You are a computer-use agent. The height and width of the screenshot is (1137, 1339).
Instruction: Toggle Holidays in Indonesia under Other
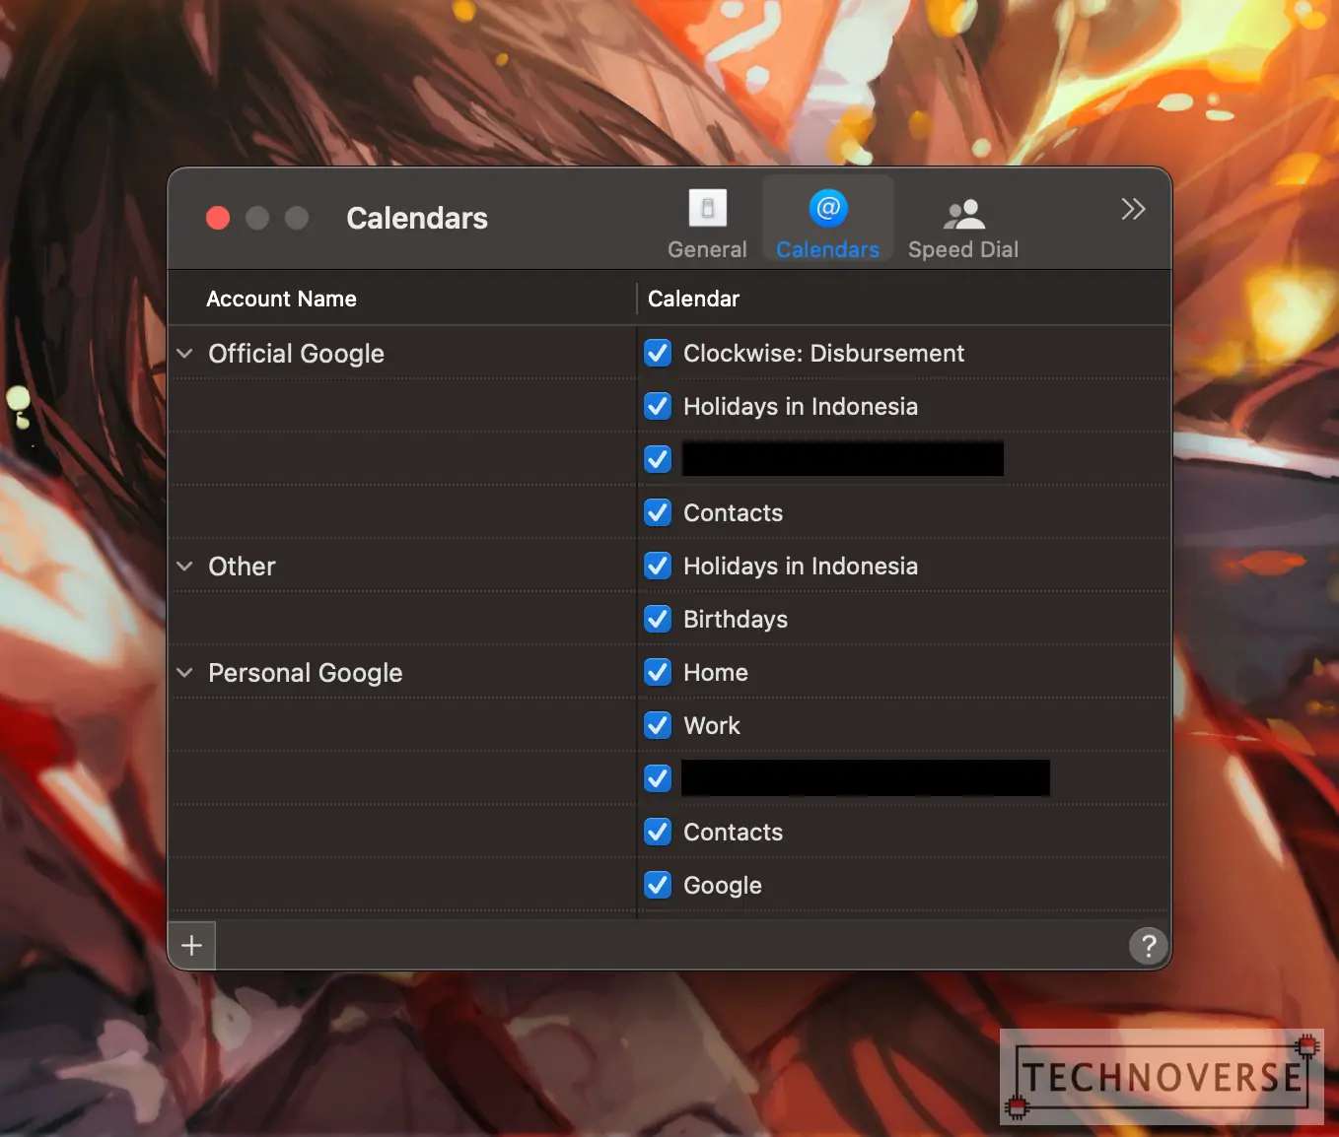pos(658,566)
